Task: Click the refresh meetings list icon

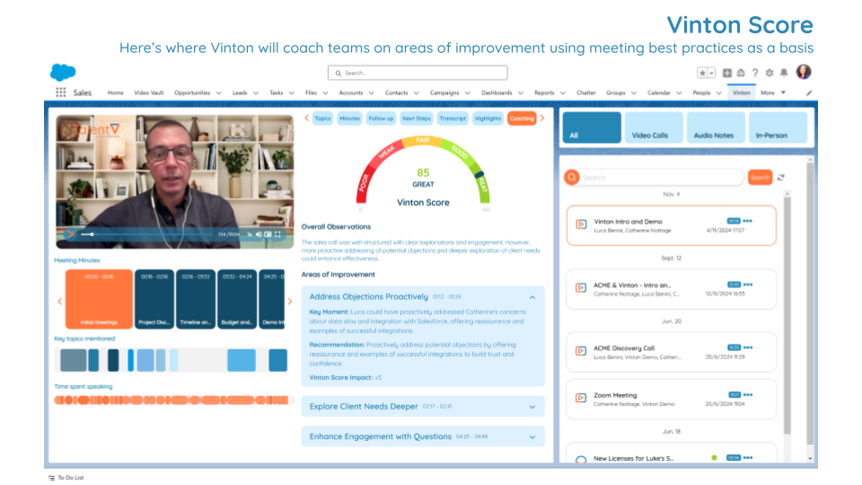Action: (x=780, y=177)
